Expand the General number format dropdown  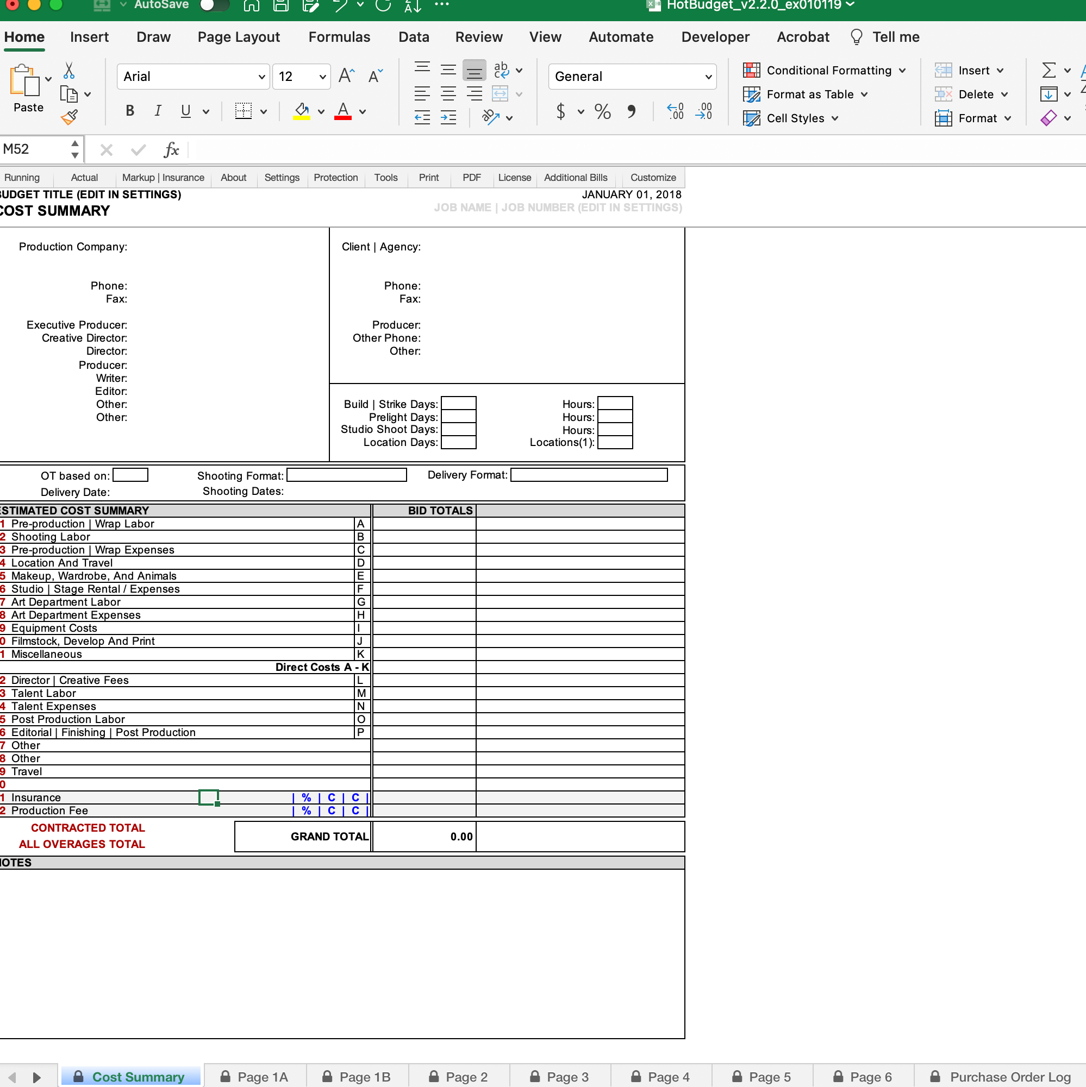[708, 77]
